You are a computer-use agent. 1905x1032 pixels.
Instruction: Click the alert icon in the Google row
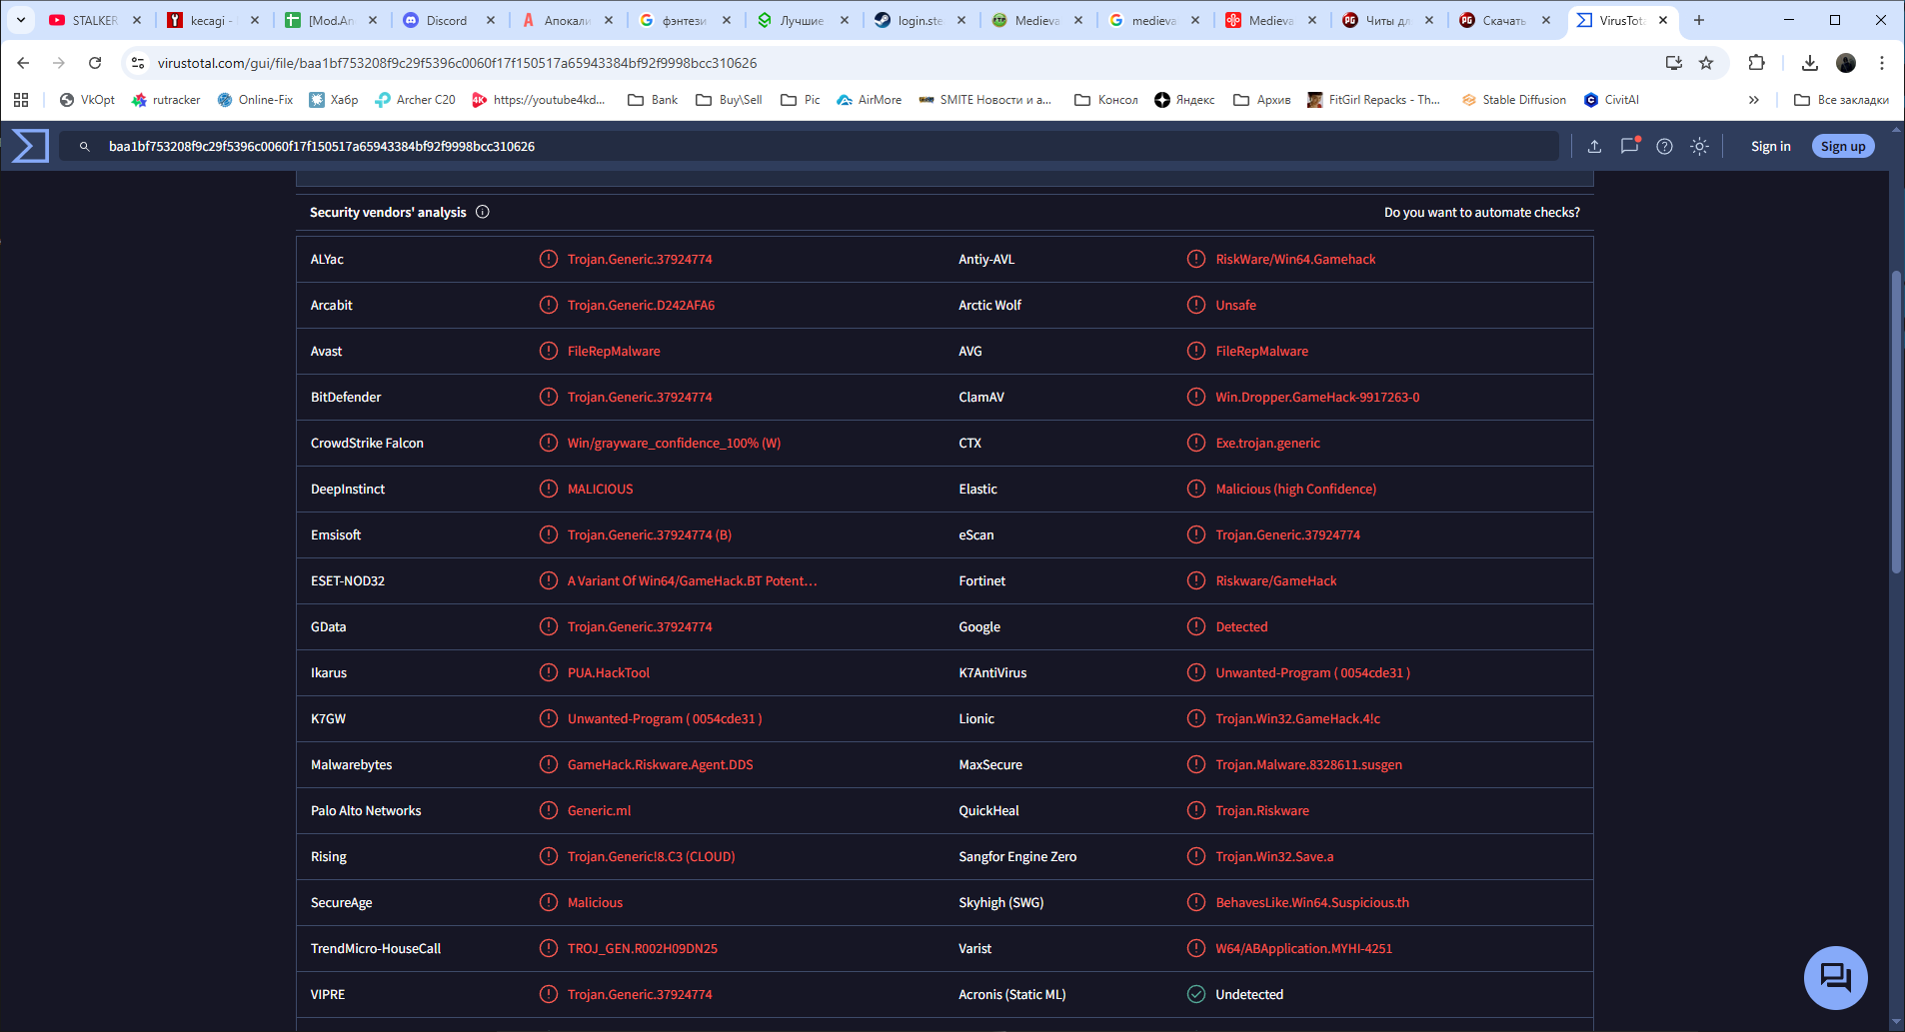[x=1196, y=626]
